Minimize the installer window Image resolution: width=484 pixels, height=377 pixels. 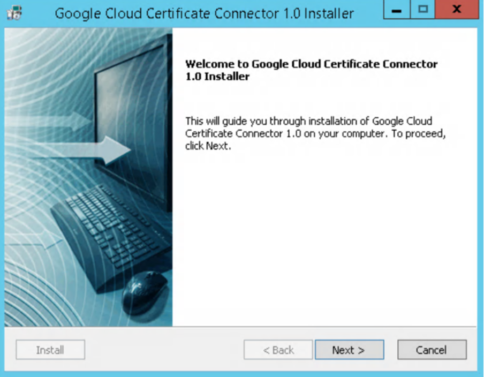pyautogui.click(x=396, y=11)
